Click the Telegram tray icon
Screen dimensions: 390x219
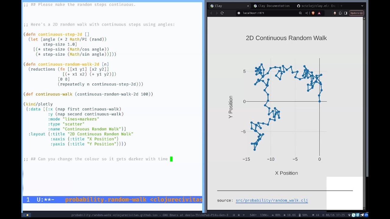(362, 215)
